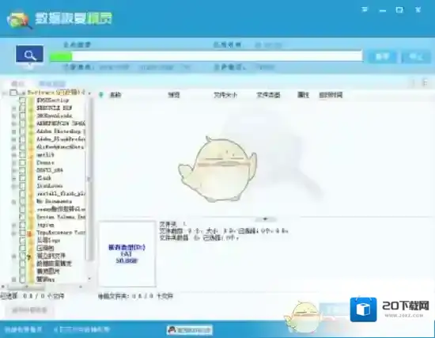Expand the 360Downloads tree node

pos(14,116)
